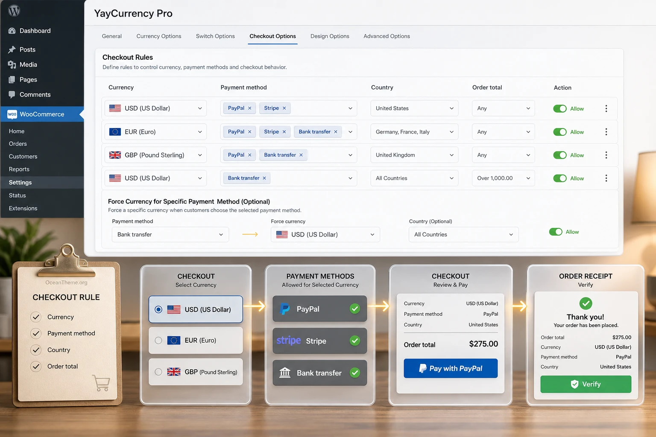Toggle Allow switch for Germany, France, Italy rule
This screenshot has width=656, height=437.
click(x=560, y=132)
